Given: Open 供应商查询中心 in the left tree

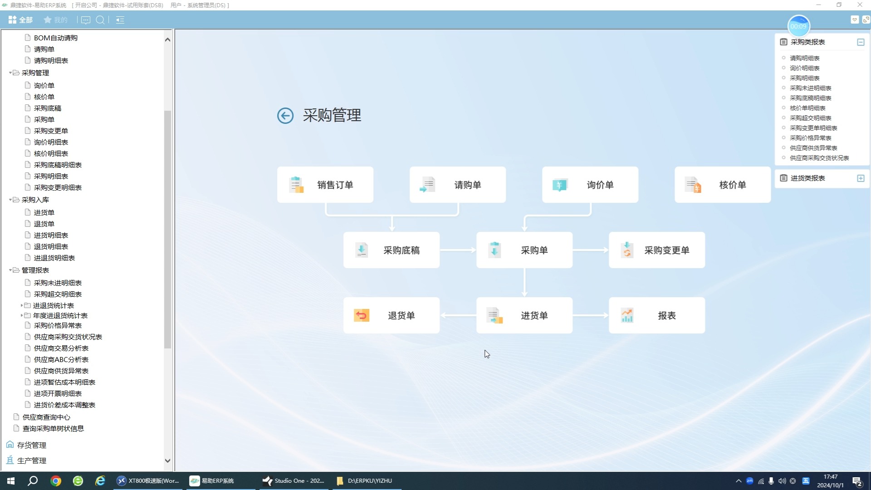Looking at the screenshot, I should pos(47,417).
